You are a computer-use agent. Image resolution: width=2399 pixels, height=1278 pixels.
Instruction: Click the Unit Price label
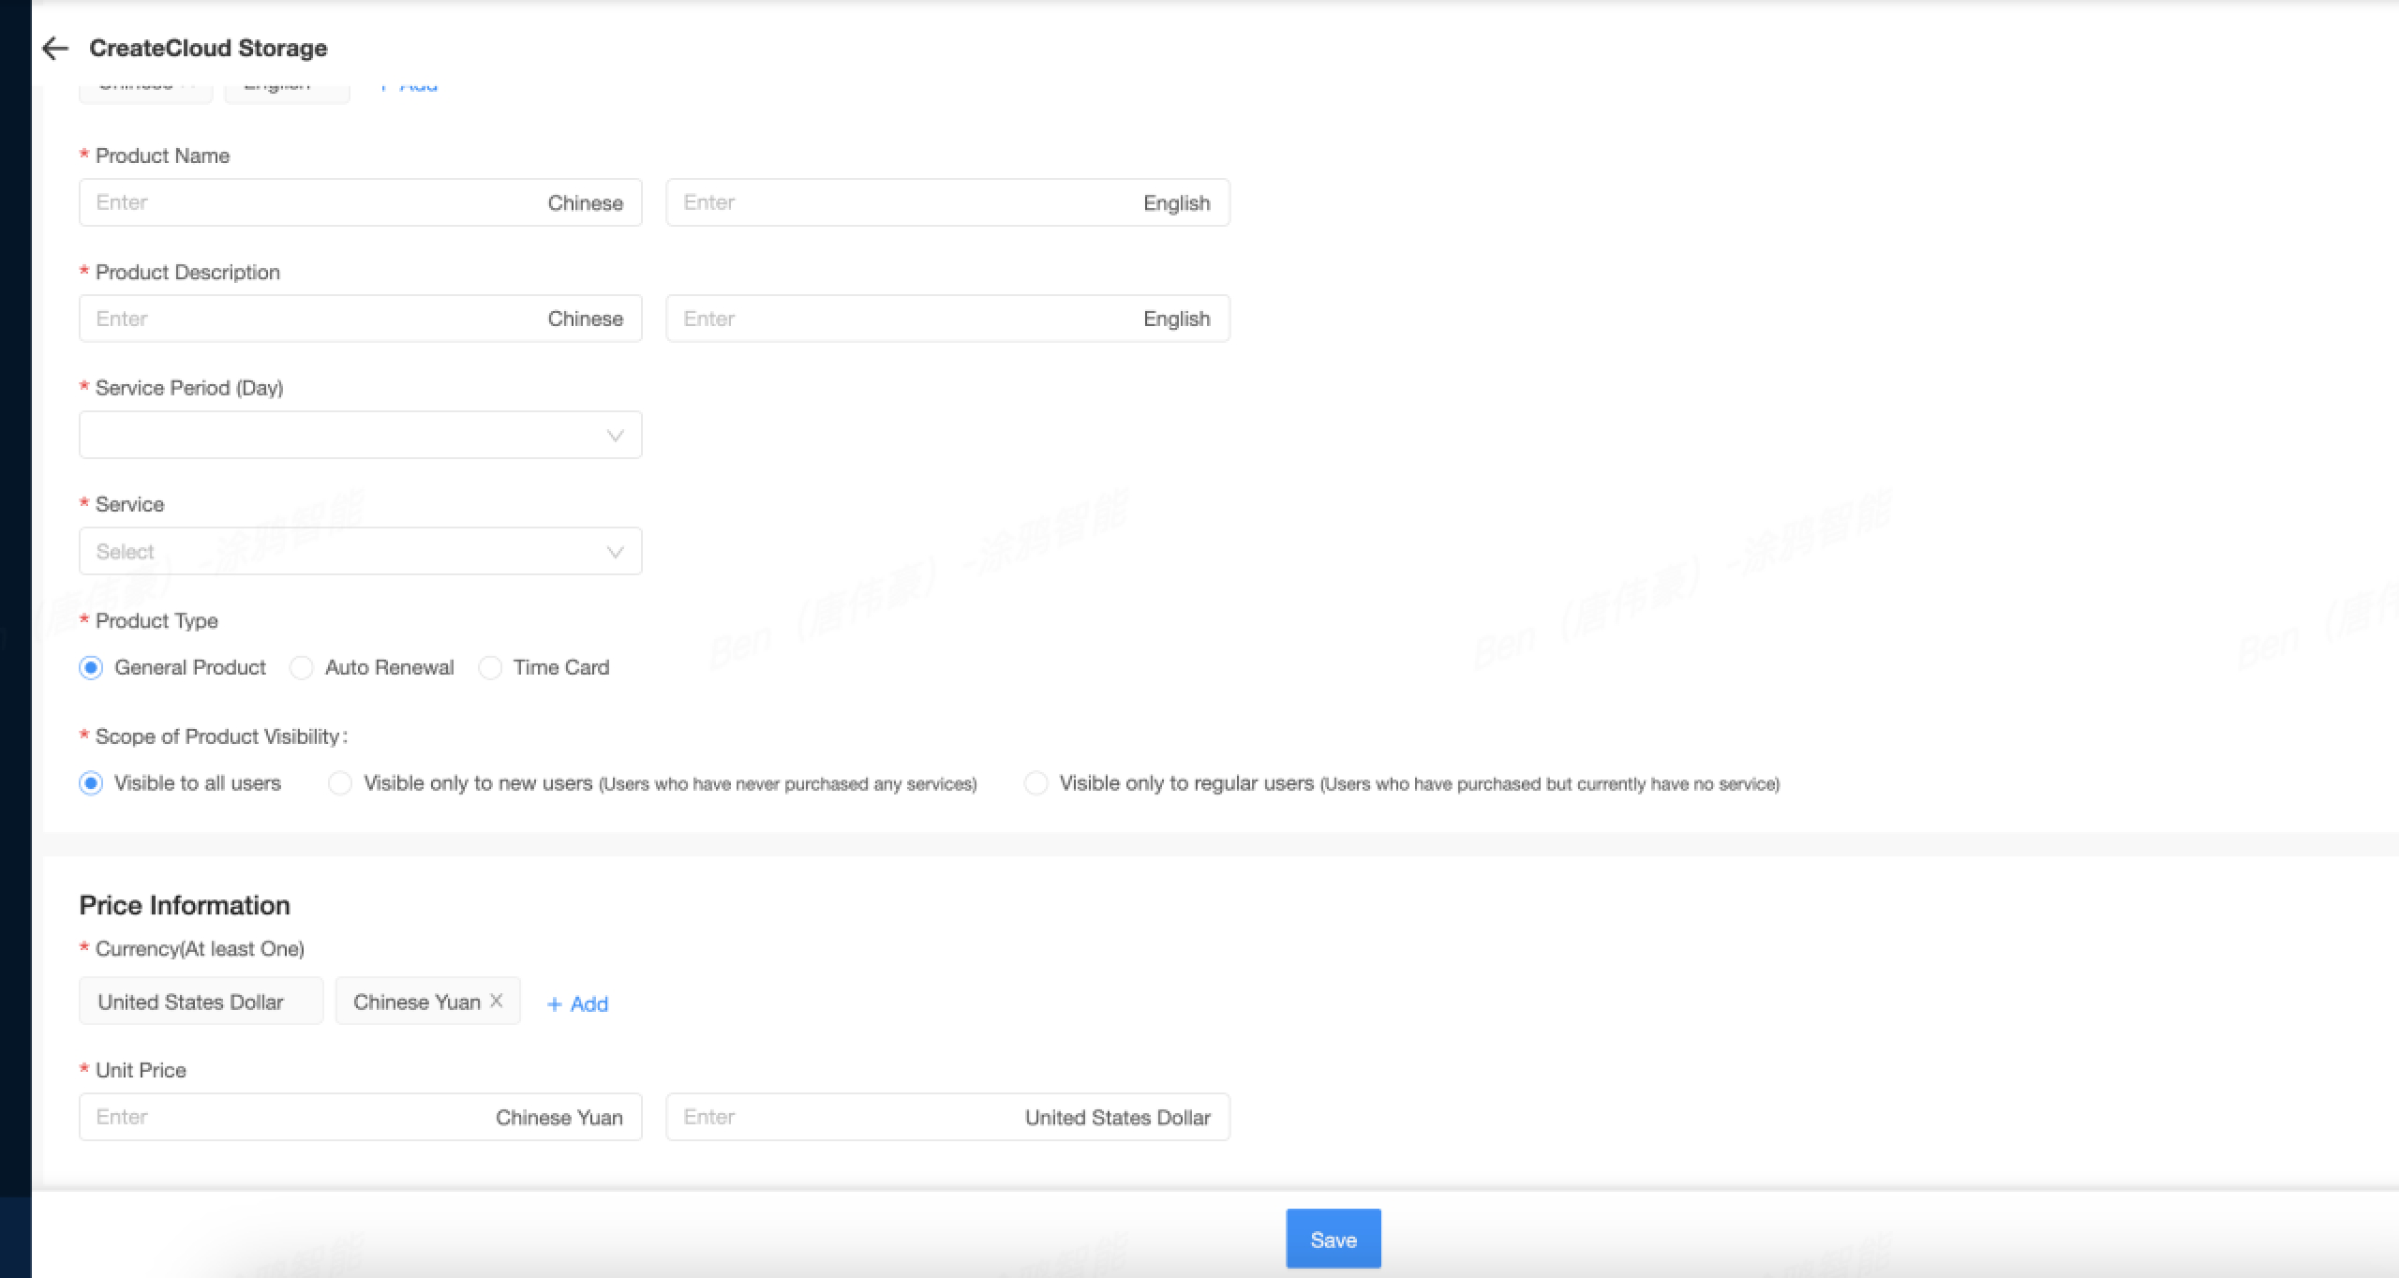tap(141, 1070)
